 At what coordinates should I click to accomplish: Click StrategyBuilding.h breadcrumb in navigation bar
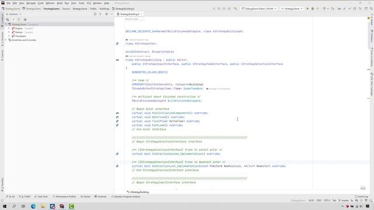(123, 9)
